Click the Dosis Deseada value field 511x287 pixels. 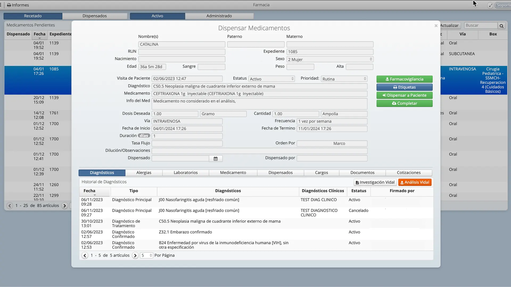point(175,114)
